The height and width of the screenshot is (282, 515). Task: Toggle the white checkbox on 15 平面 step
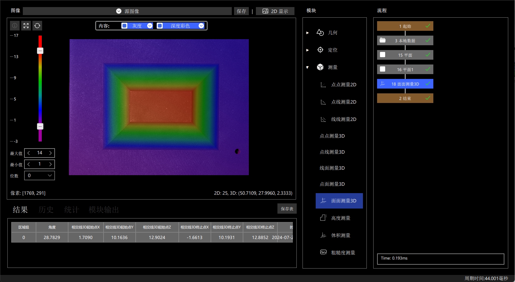(383, 55)
